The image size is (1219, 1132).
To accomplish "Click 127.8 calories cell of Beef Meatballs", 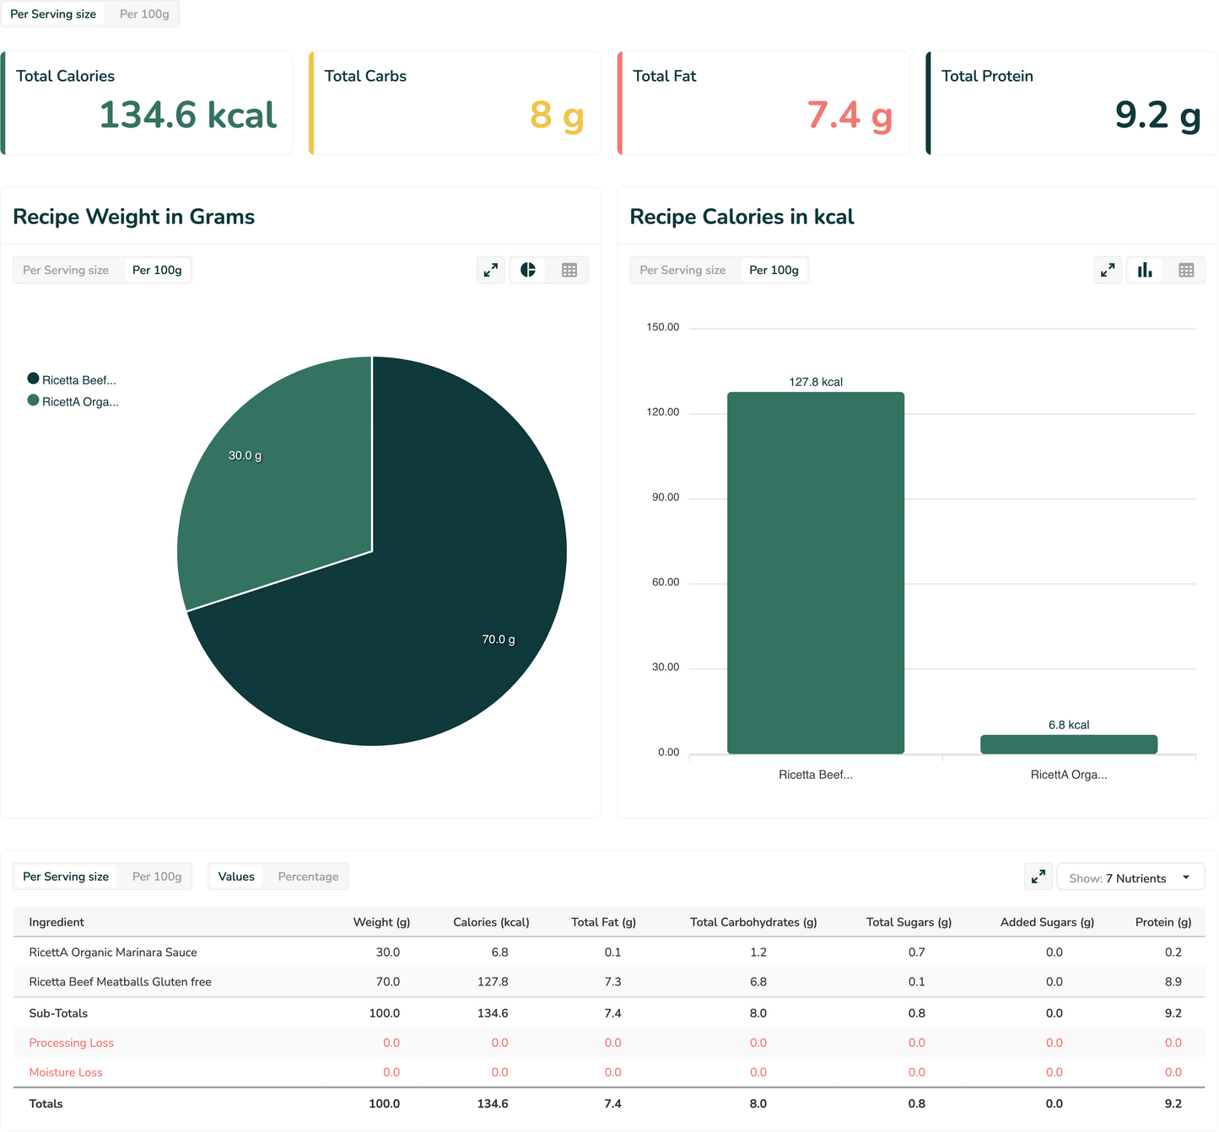I will pyautogui.click(x=493, y=982).
